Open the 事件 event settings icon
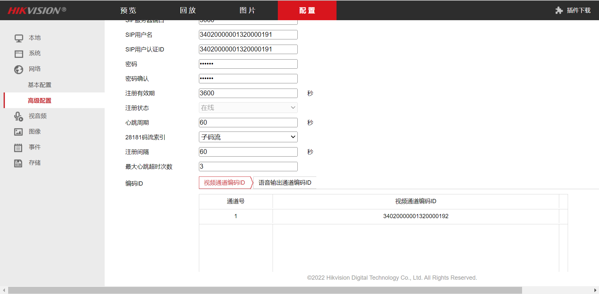The height and width of the screenshot is (294, 599). click(19, 147)
